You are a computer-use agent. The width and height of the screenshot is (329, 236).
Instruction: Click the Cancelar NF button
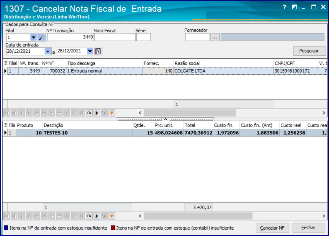pos(273,228)
